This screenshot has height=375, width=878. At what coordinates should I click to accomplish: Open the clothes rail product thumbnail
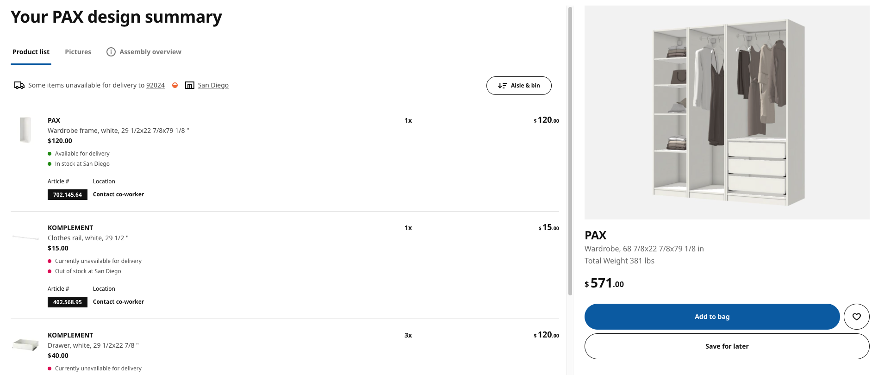tap(25, 238)
